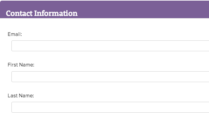This screenshot has height=119, width=209.
Task: Activate the text field under First Name
Action: pos(110,77)
